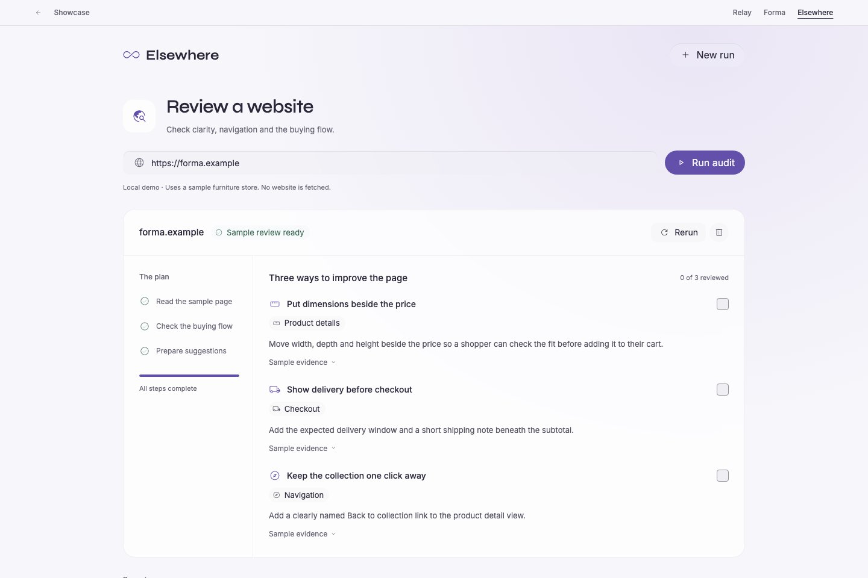
Task: Mark Show delivery before checkout as reviewed
Action: point(723,390)
